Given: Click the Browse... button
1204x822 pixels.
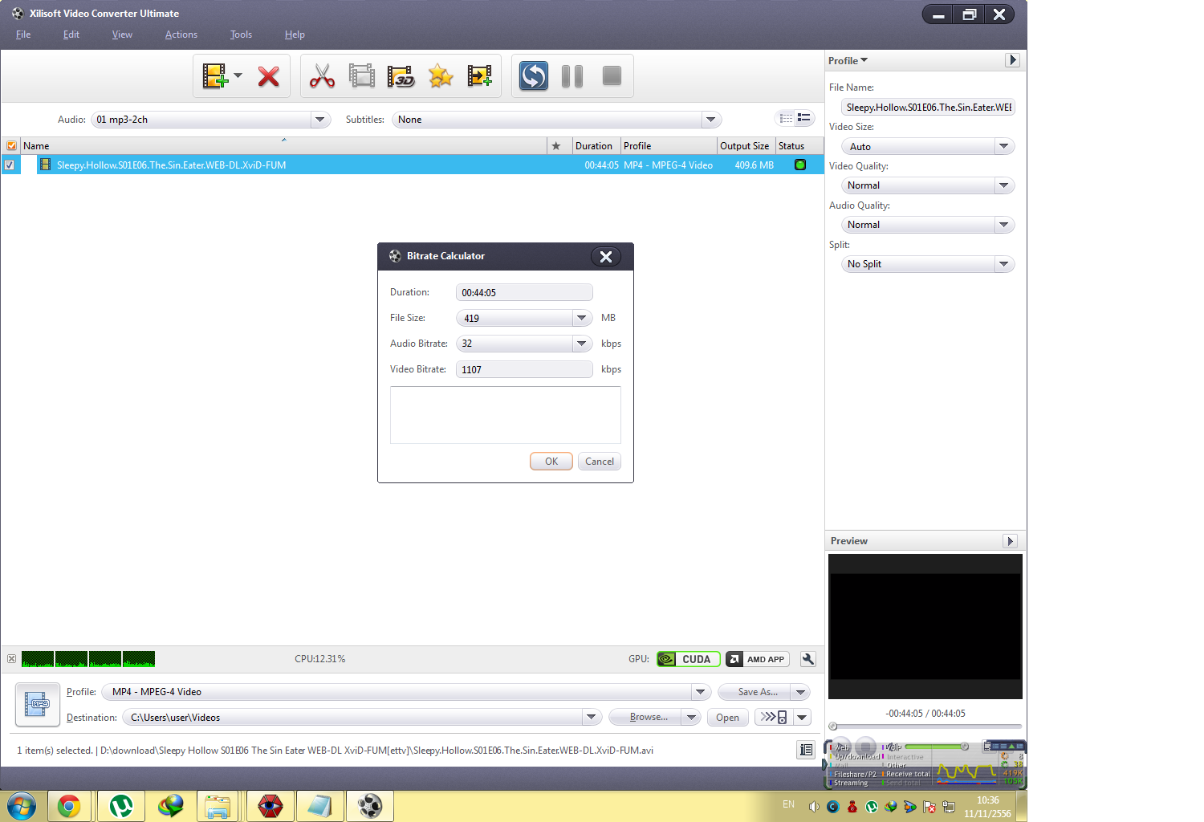Looking at the screenshot, I should pos(646,717).
